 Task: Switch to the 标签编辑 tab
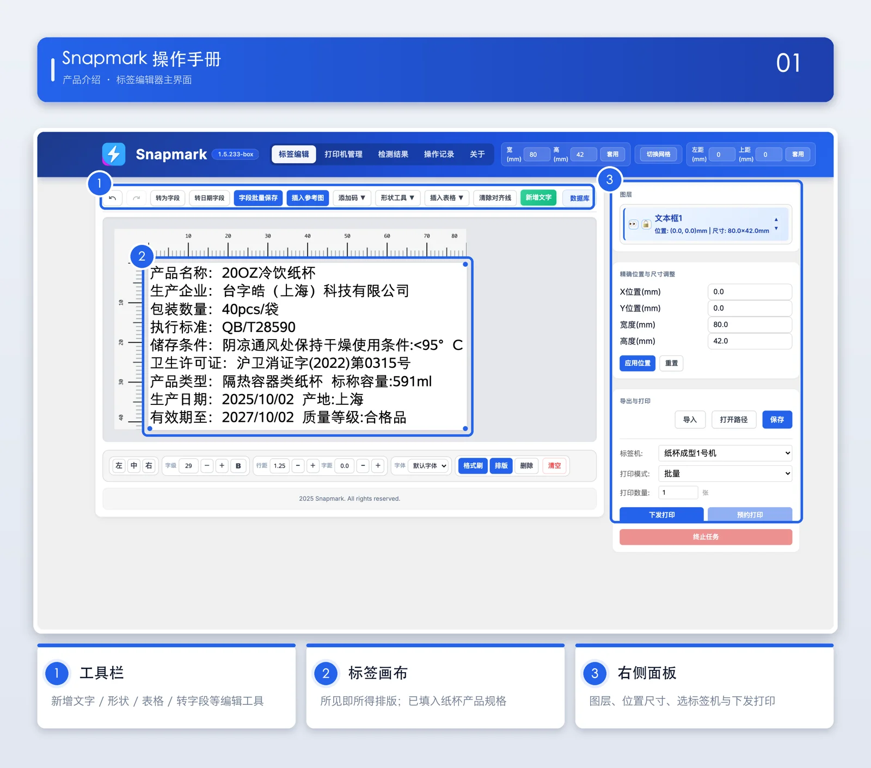pos(294,154)
